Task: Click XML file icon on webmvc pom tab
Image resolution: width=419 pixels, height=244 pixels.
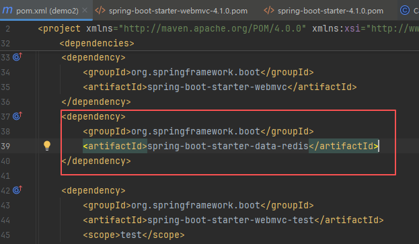Action: [x=100, y=10]
